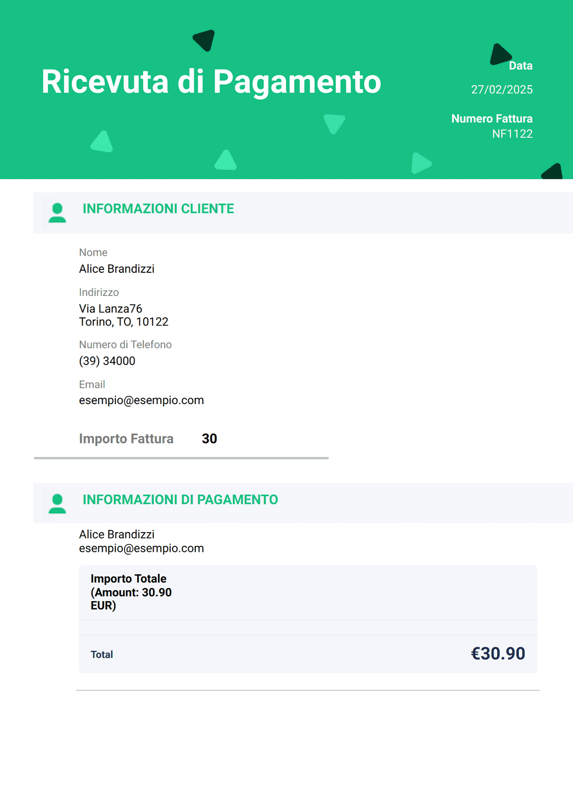Click the light triangle pointing right in header
The width and height of the screenshot is (573, 811).
coord(421,163)
